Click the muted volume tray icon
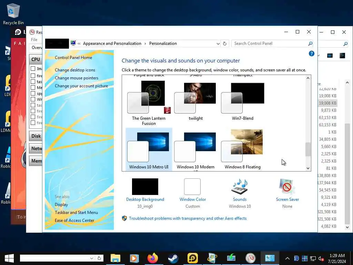 321,258
